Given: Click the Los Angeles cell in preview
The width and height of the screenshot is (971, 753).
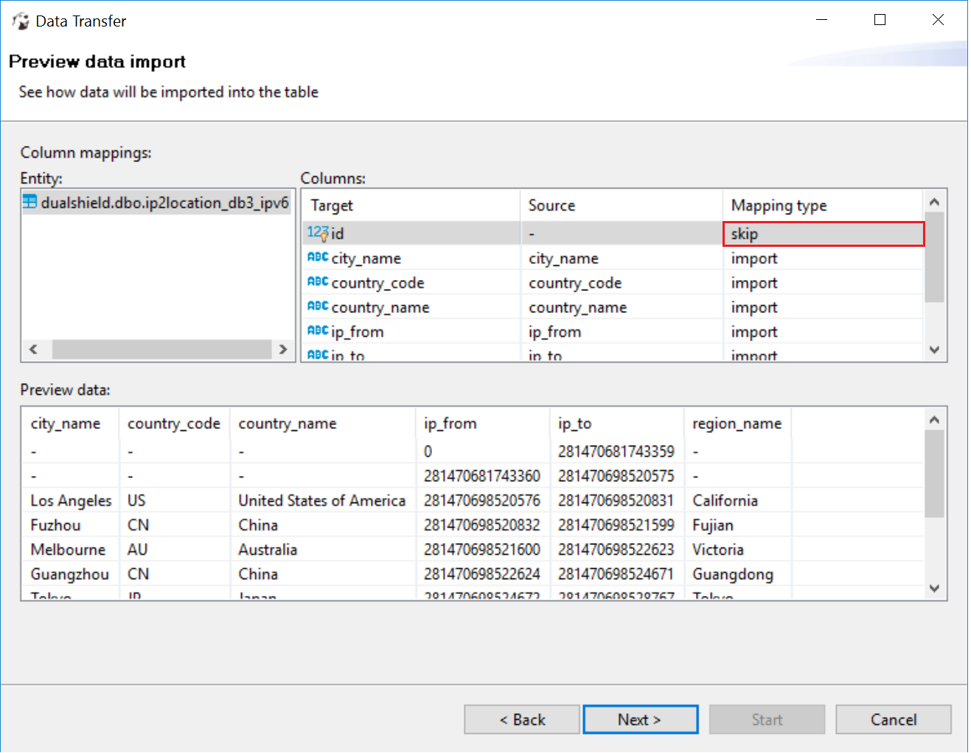Looking at the screenshot, I should [71, 501].
